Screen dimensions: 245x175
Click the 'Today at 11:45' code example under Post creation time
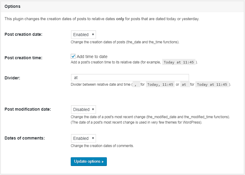[x=180, y=62]
